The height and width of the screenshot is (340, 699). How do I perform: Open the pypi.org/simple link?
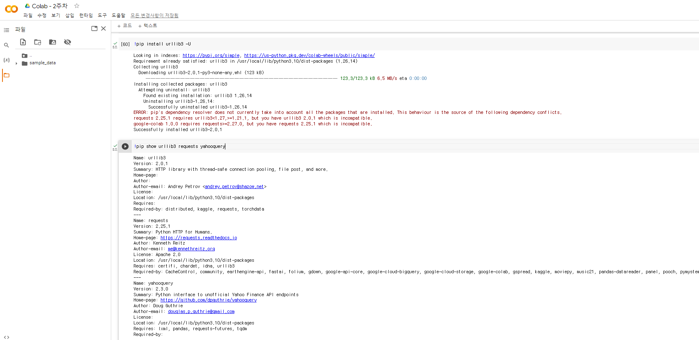[x=211, y=56]
